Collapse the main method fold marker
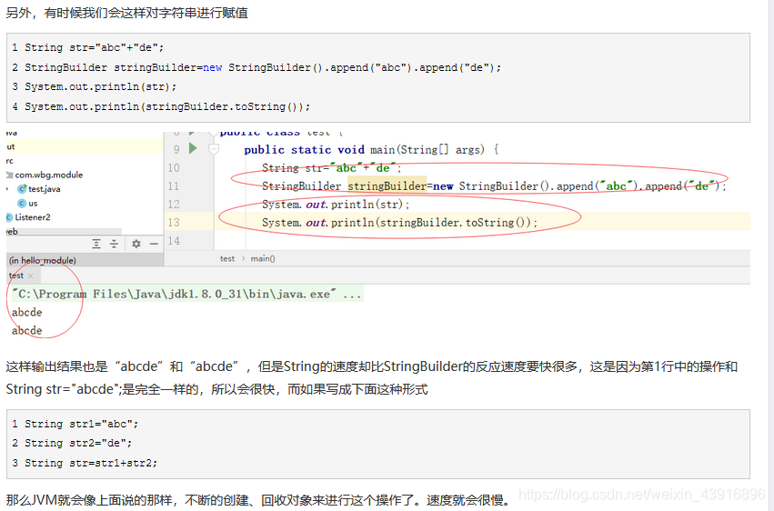The width and height of the screenshot is (774, 511). click(x=214, y=148)
